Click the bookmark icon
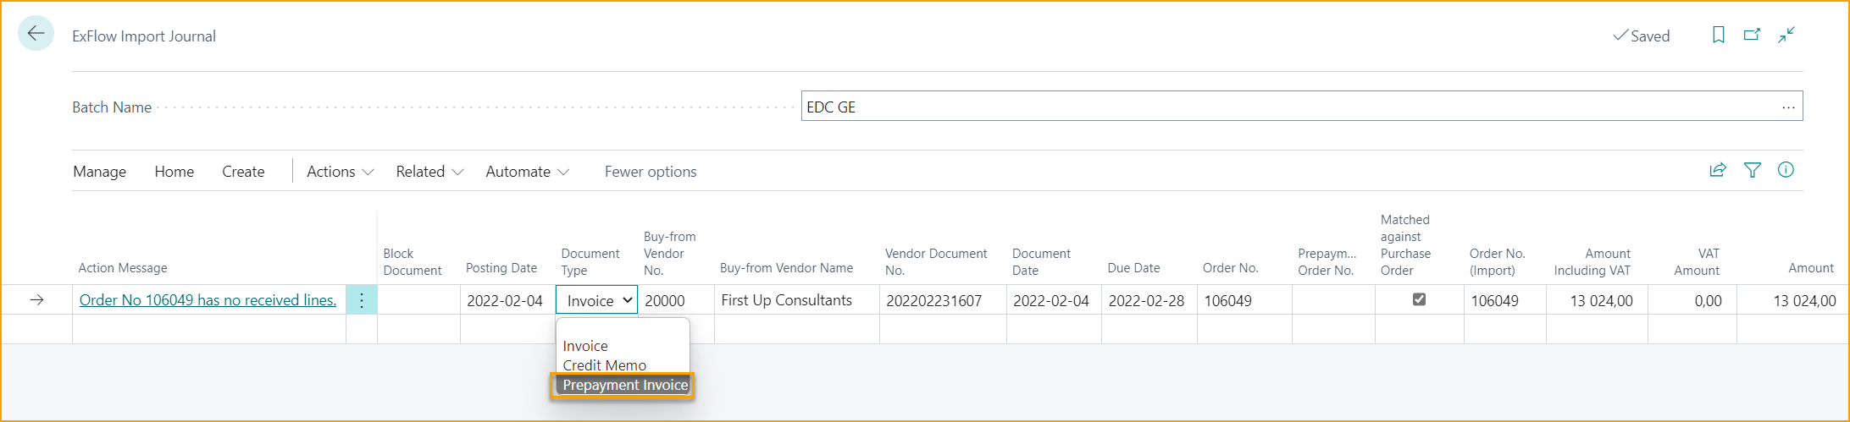Screen dimensions: 1850x422 1719,35
